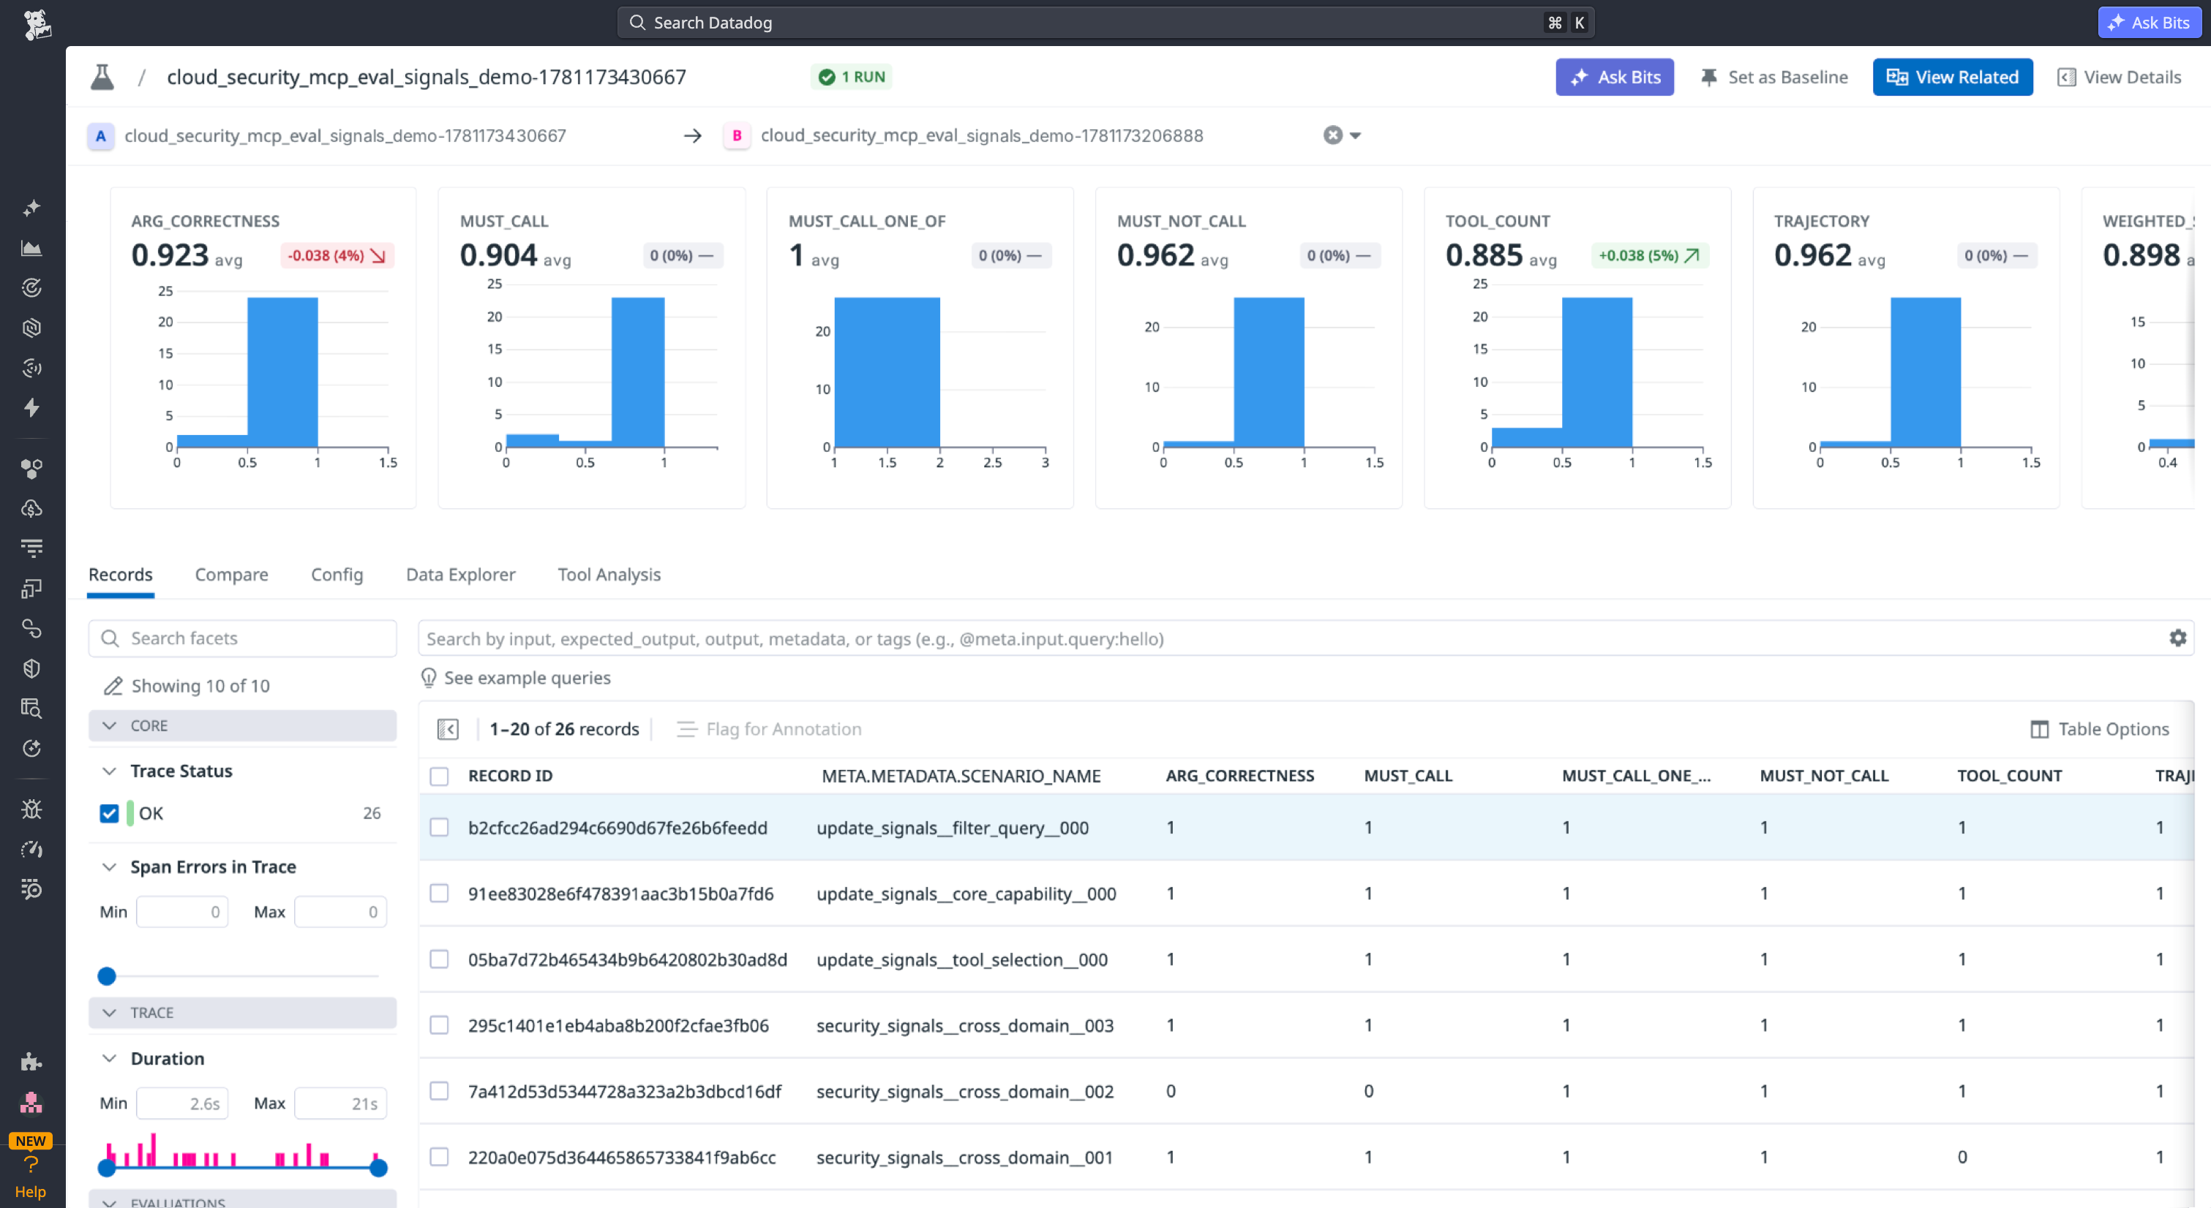Viewport: 2211px width, 1208px height.
Task: Switch to the Tool Analysis tab
Action: tap(609, 575)
